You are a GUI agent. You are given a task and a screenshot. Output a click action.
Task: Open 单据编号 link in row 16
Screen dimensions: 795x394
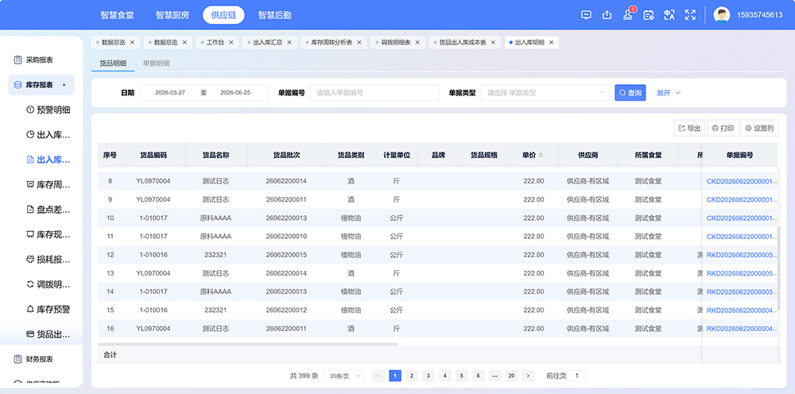click(x=742, y=329)
